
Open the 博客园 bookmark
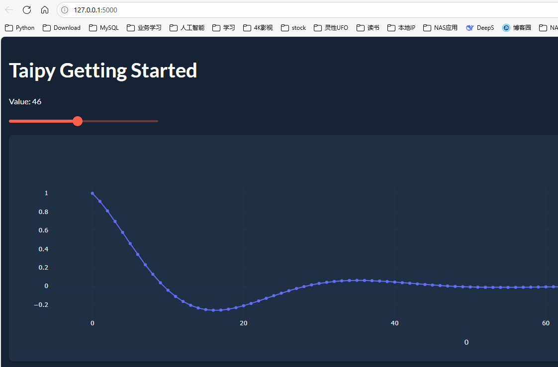coord(517,28)
